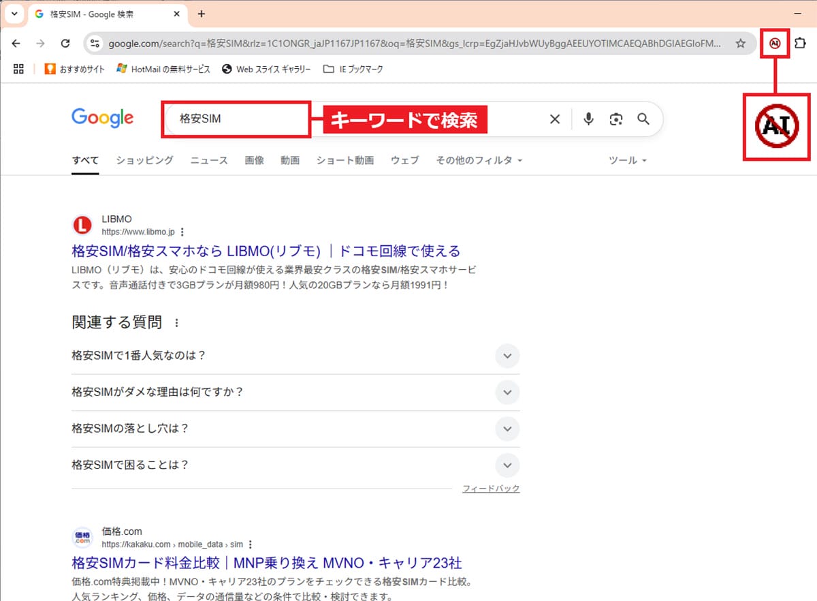
Task: Open HotMail の無料サービス bookmark
Action: [163, 69]
